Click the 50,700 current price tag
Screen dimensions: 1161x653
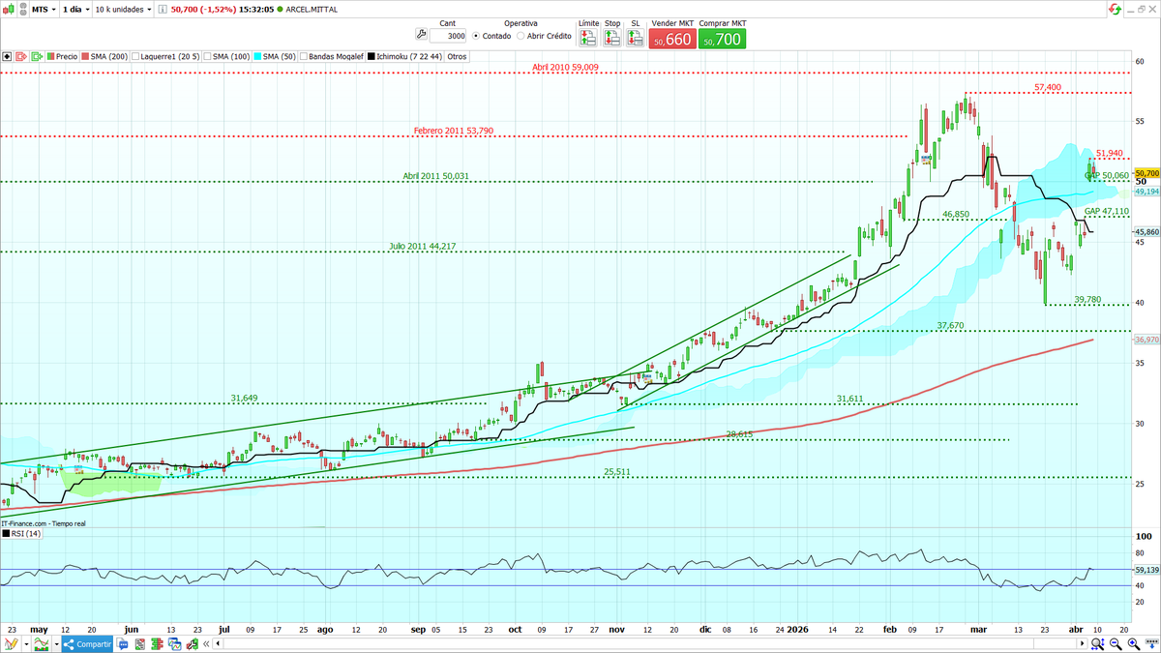[x=1146, y=173]
